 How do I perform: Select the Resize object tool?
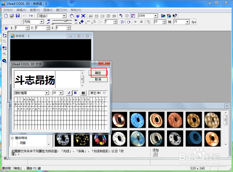pos(83,16)
